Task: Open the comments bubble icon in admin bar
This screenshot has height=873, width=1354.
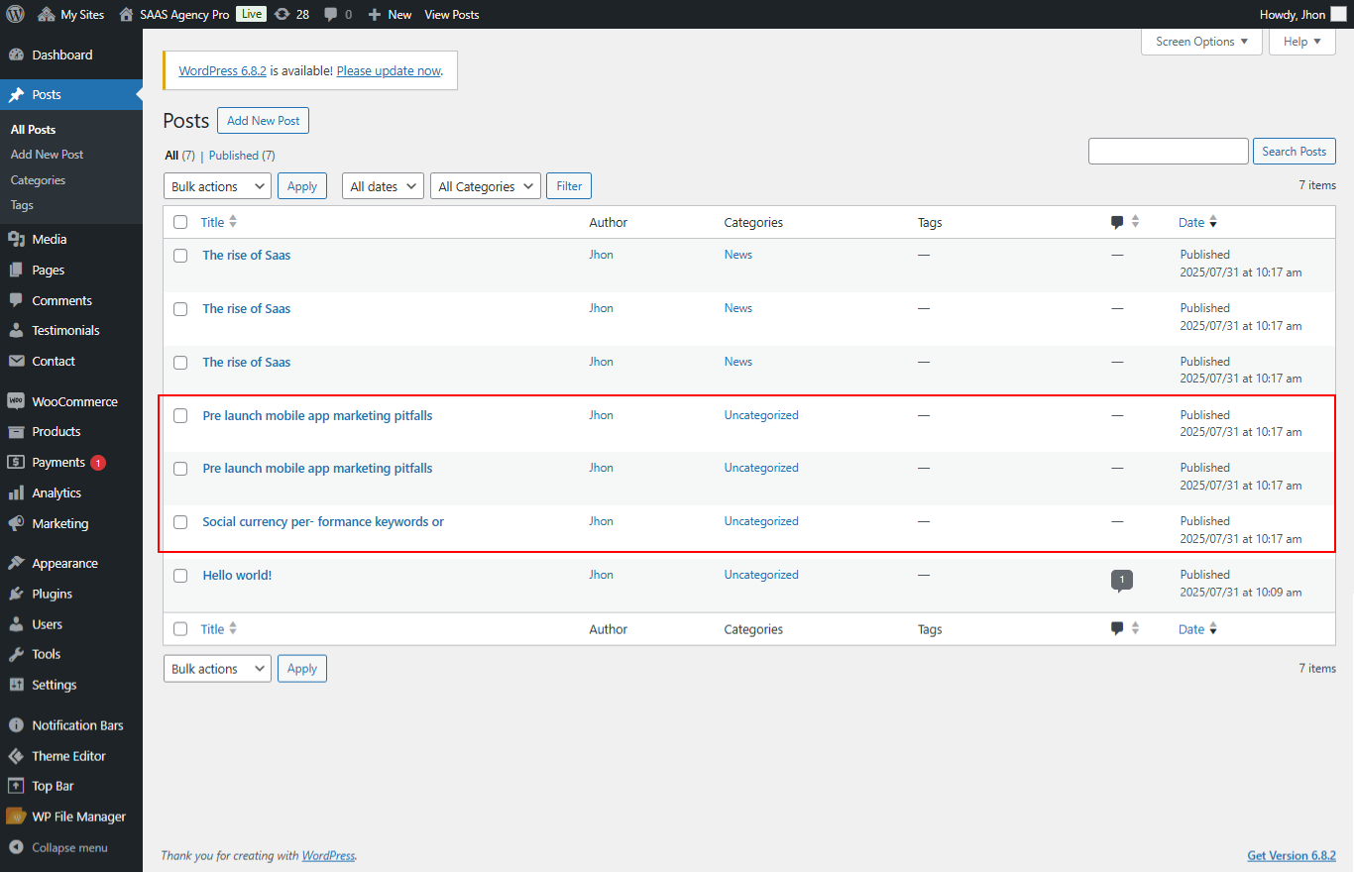Action: 331,15
